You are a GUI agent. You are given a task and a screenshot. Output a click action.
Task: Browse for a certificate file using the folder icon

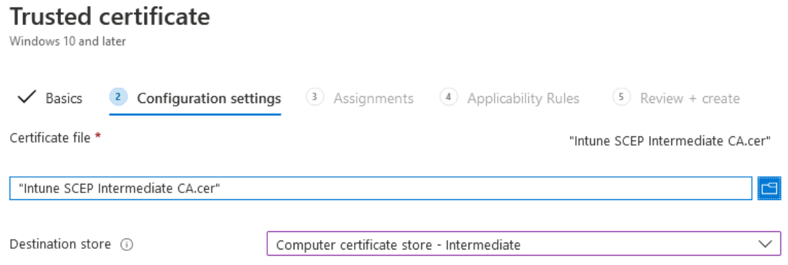point(770,188)
